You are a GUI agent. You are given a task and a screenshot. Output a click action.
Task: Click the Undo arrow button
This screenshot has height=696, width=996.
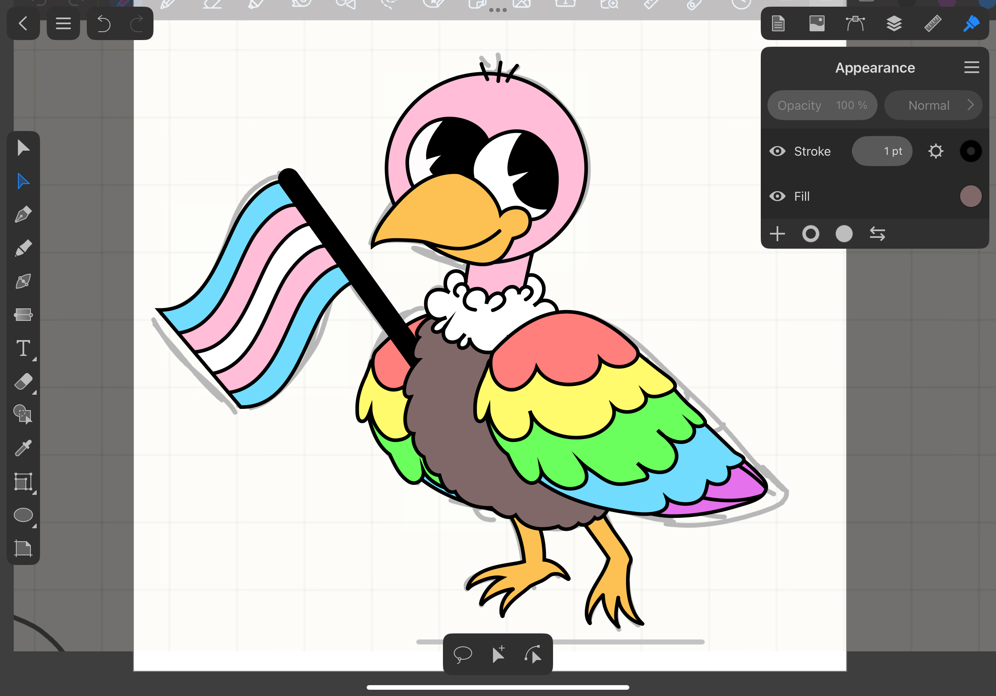[x=103, y=23]
